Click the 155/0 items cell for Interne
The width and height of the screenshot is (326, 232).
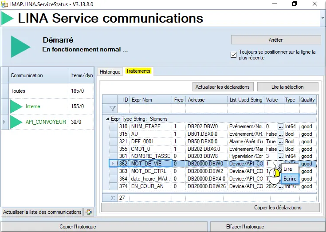click(x=82, y=106)
